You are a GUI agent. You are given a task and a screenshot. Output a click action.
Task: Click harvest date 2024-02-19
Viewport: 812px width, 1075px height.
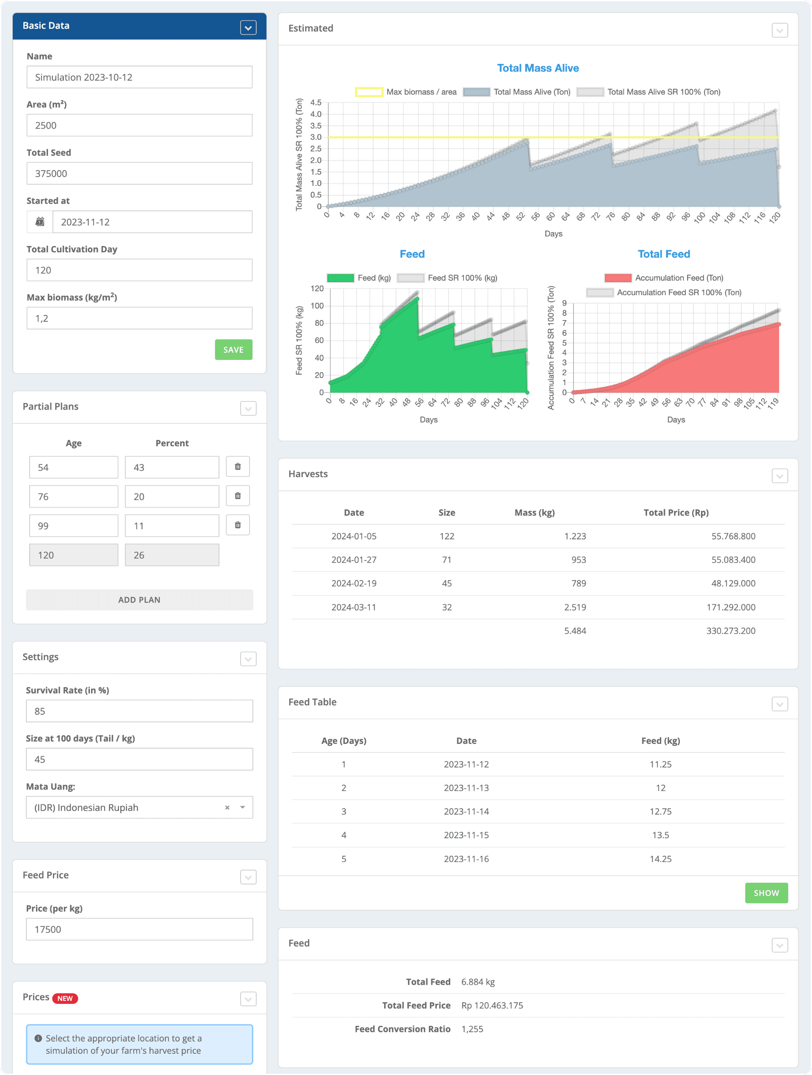click(354, 583)
